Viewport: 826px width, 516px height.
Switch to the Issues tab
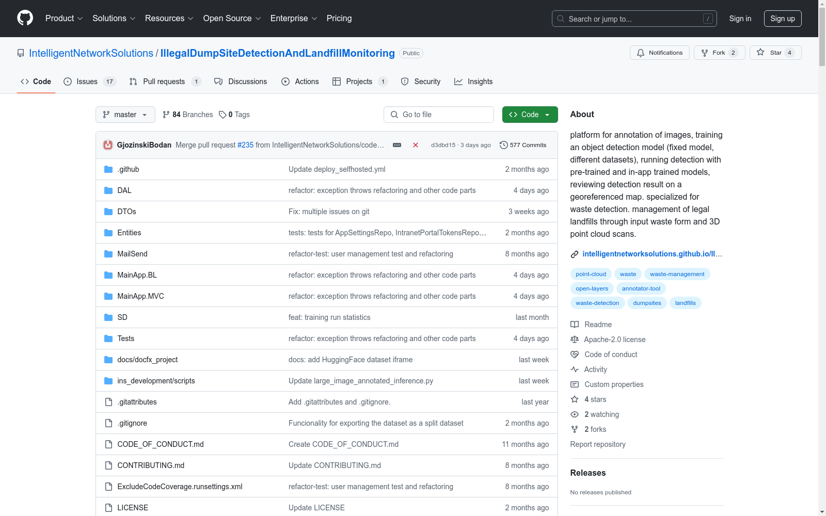[90, 82]
